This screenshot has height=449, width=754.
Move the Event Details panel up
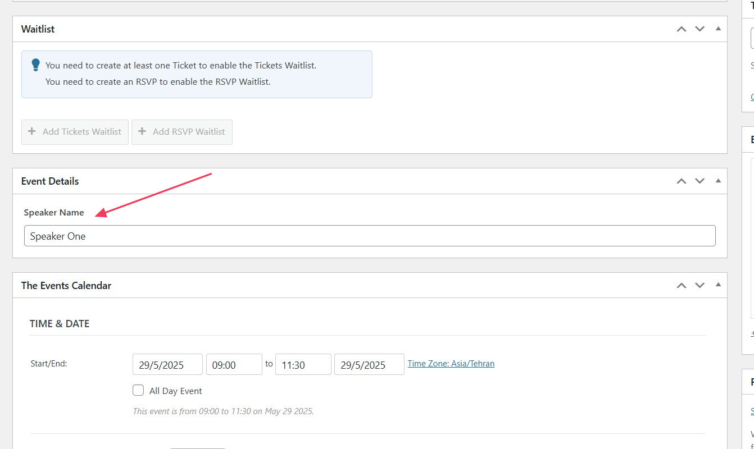point(682,181)
